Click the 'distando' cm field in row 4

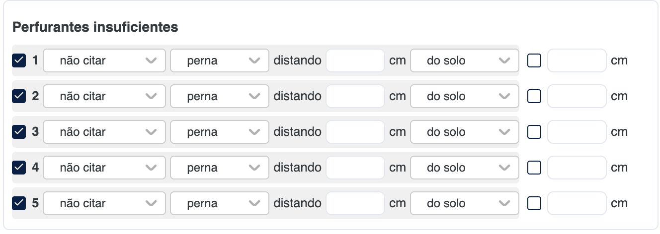[355, 168]
